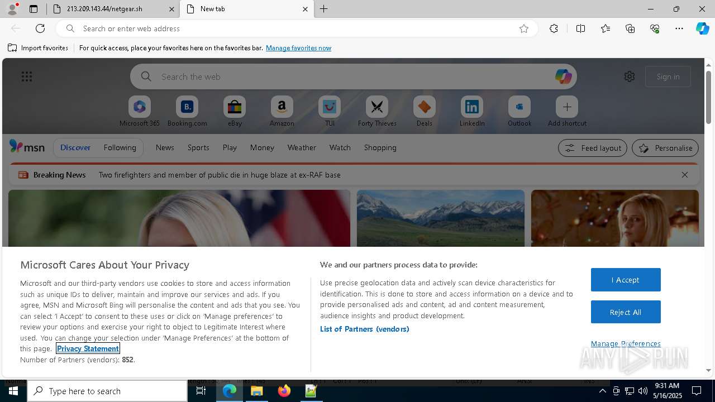Click the Reject All button
715x402 pixels.
(x=626, y=312)
